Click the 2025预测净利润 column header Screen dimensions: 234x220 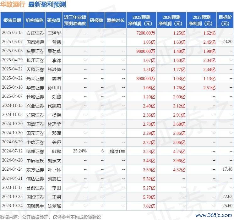[141, 20]
